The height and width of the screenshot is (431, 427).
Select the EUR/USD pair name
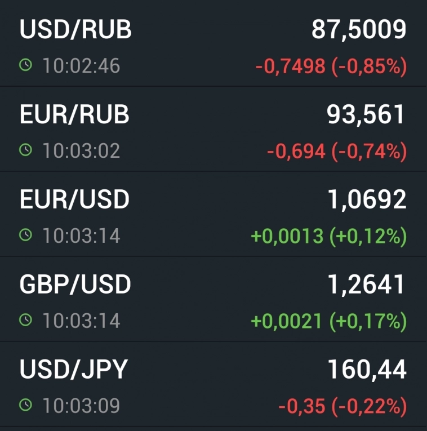[74, 199]
